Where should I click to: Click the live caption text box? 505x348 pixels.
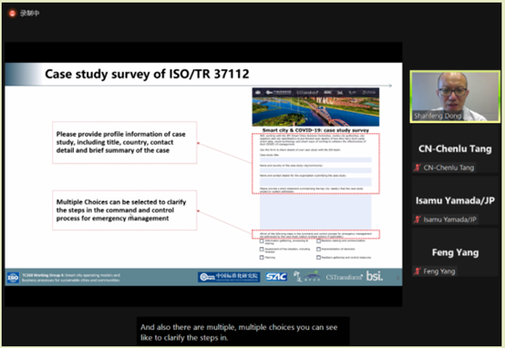tap(243, 333)
